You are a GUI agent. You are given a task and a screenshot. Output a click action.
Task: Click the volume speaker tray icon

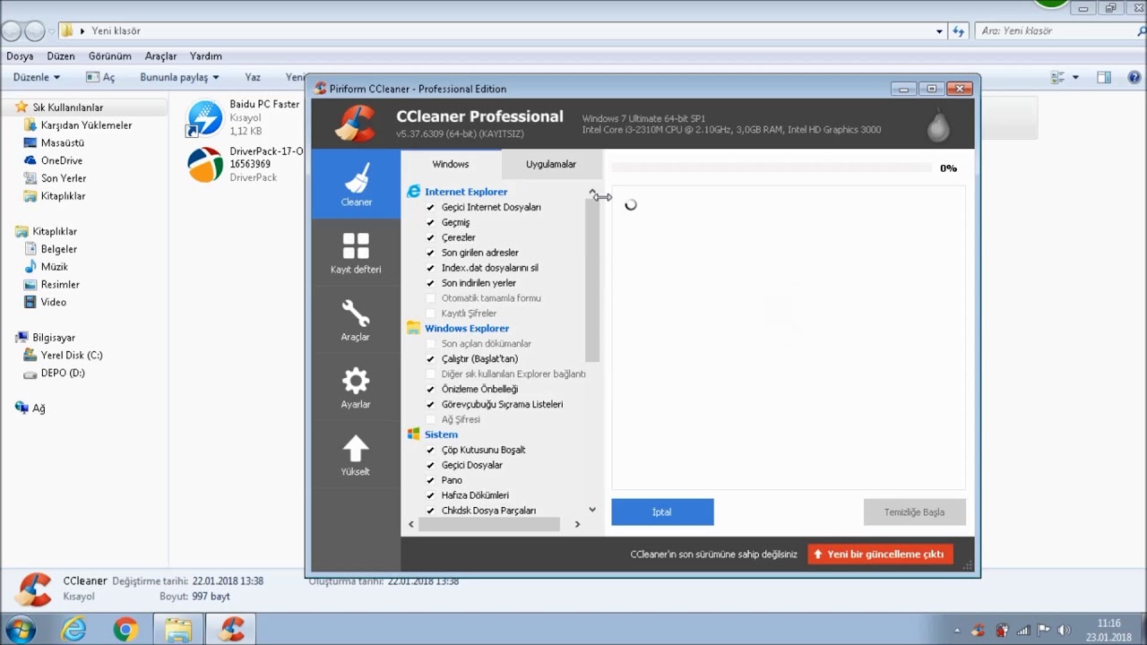pos(1064,631)
